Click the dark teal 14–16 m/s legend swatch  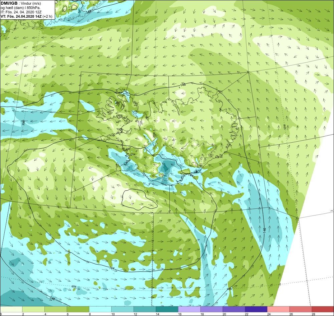167,309
